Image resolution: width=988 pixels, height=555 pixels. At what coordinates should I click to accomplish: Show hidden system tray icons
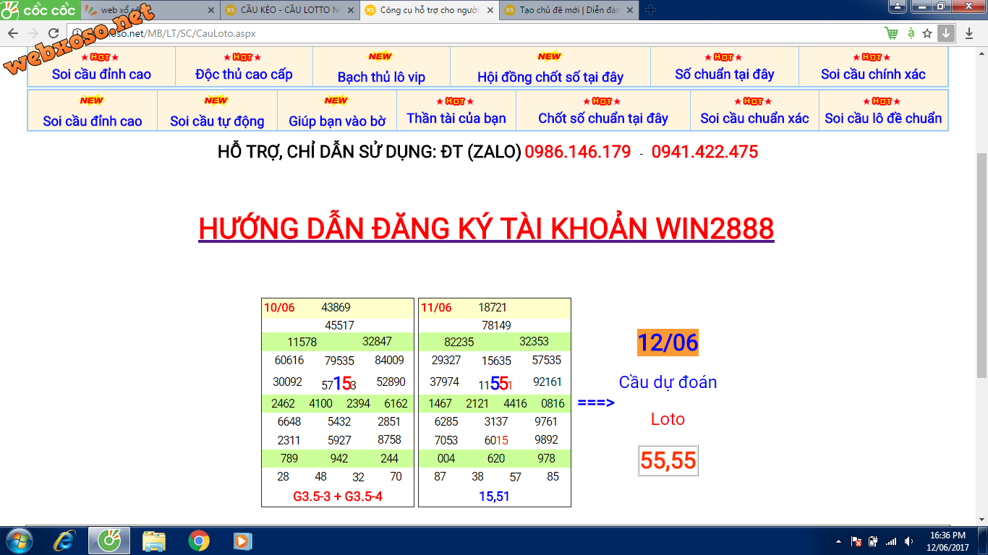coord(838,541)
